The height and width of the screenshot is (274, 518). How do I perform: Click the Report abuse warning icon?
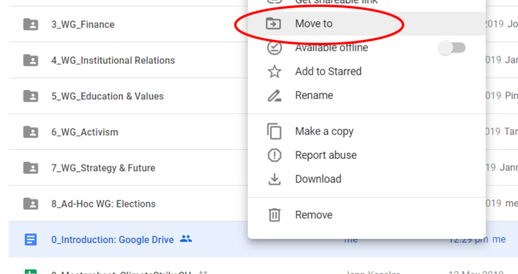click(274, 155)
